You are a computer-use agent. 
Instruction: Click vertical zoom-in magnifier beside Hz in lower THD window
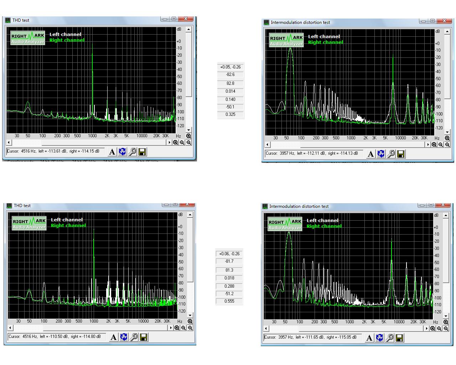[190, 322]
